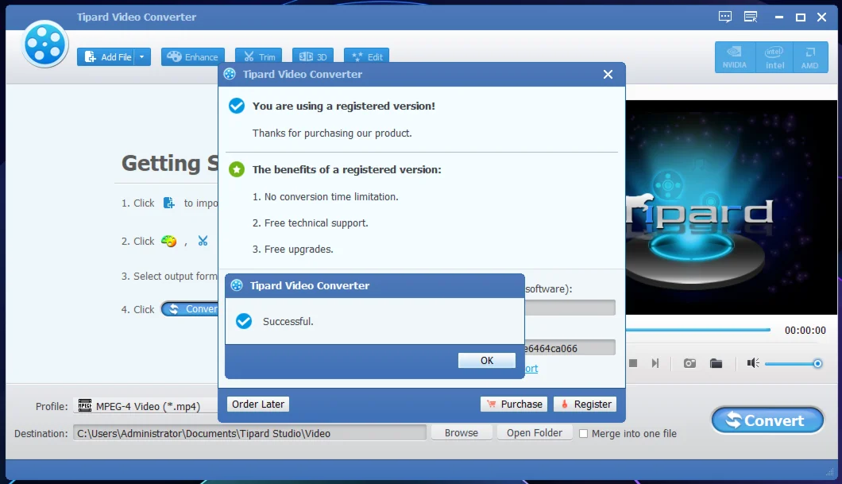Toggle NVIDIA acceleration

coord(734,57)
